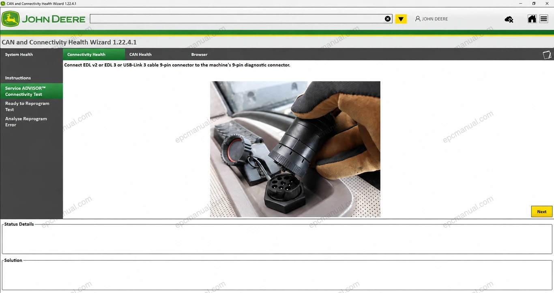Click the 9-pin connector image
The width and height of the screenshot is (554, 293).
coord(295,149)
